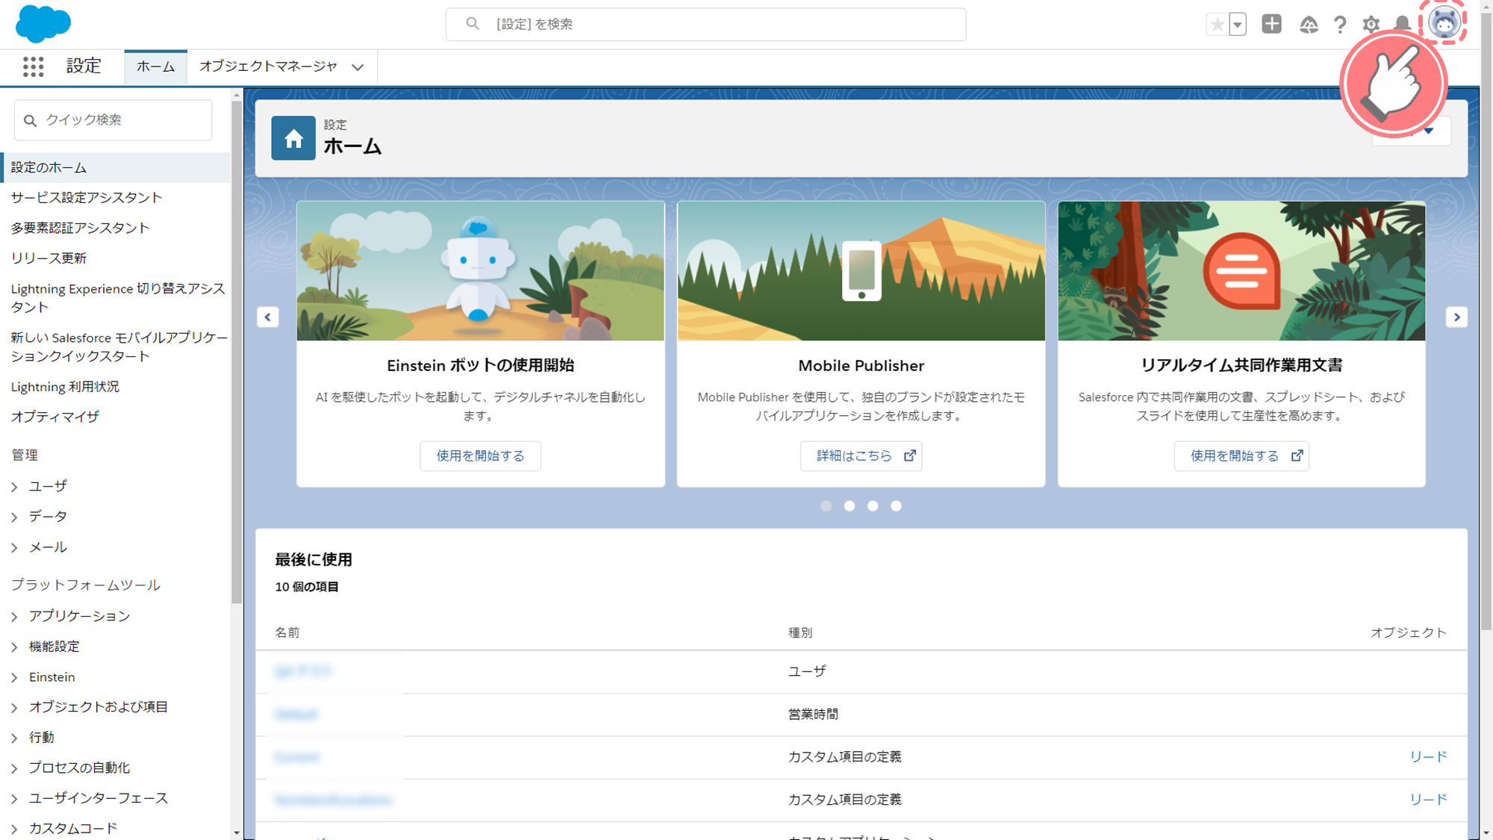Click 使用を開始する on リアルタイム共同作業用文書 card
The image size is (1493, 840).
1241,455
